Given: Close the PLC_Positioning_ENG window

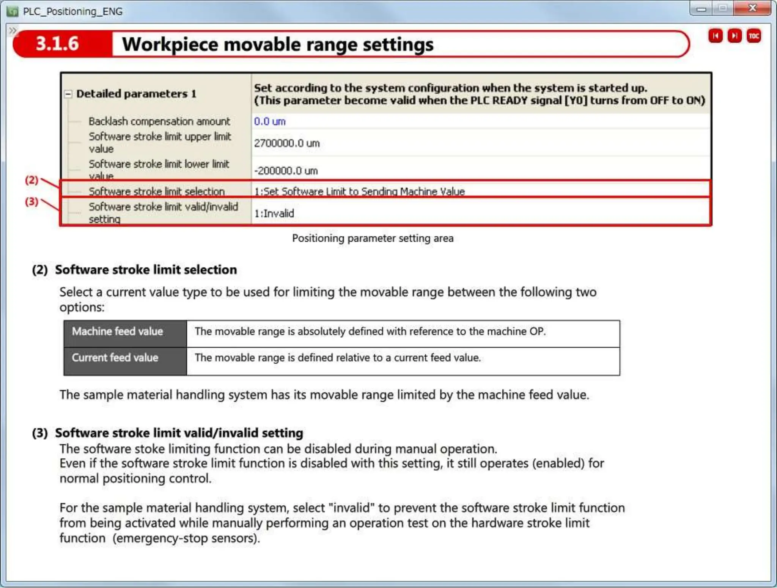Looking at the screenshot, I should pyautogui.click(x=752, y=8).
